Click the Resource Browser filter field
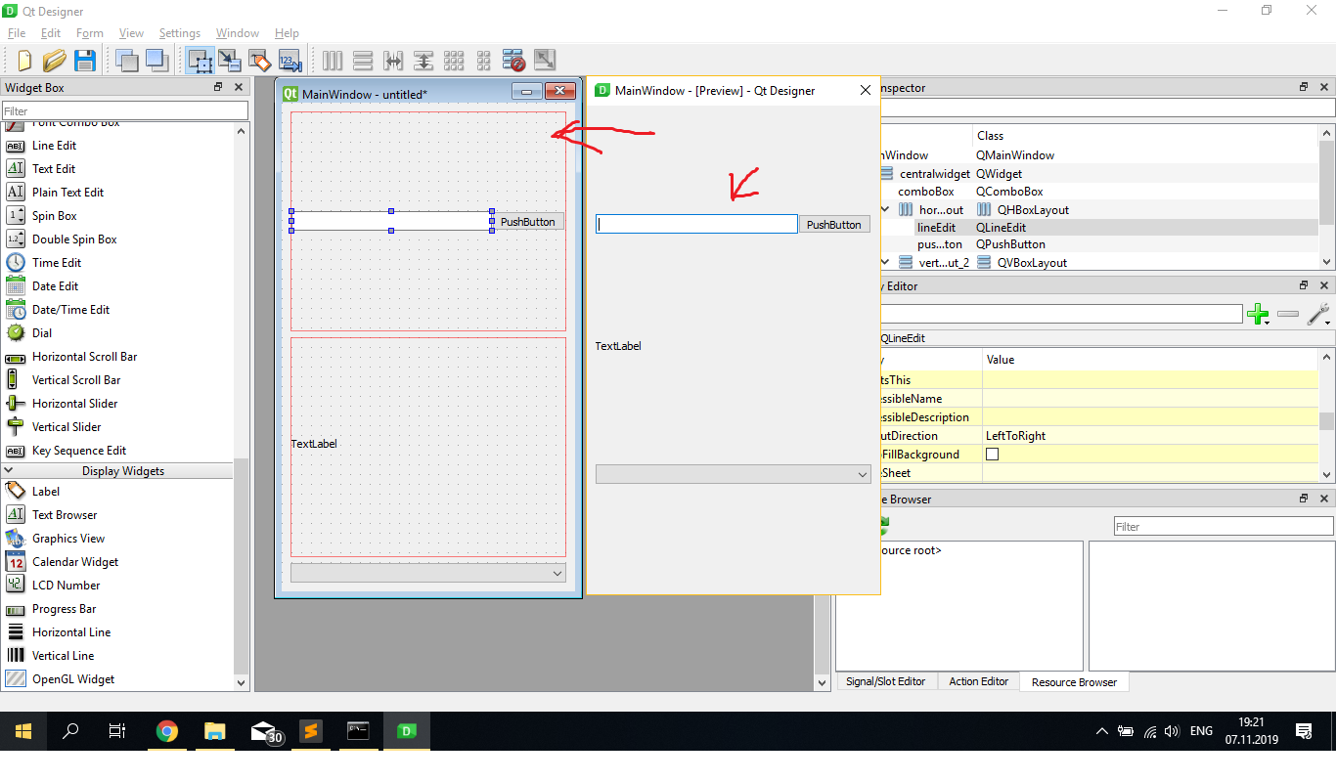1336x782 pixels. pos(1224,526)
